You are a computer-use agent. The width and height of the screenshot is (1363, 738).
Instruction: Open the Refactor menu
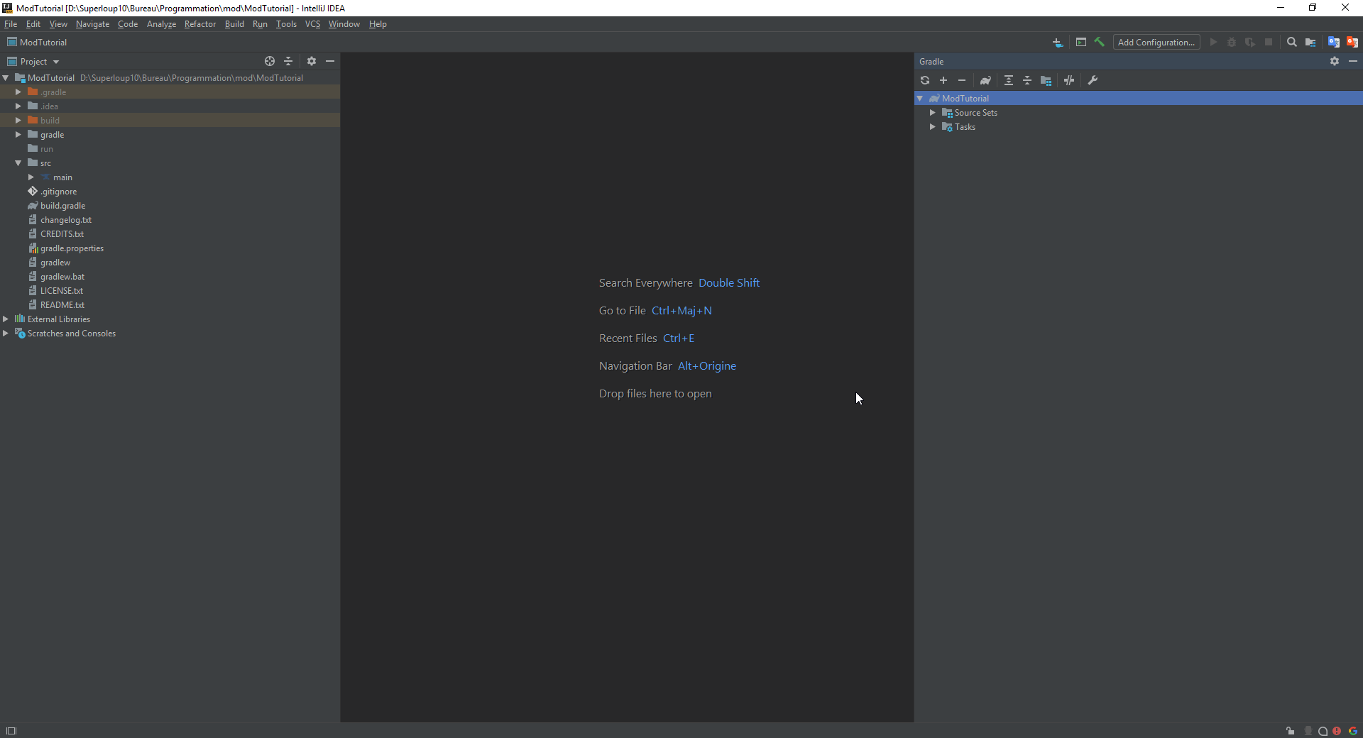point(199,24)
